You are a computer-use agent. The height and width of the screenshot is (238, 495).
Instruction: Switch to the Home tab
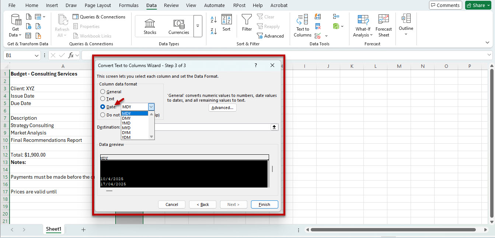click(x=32, y=5)
